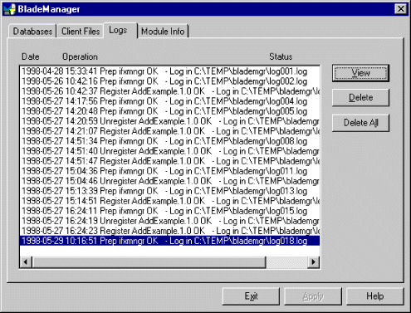Click the Delete button
Screen dimensions: 411x313
click(x=360, y=98)
